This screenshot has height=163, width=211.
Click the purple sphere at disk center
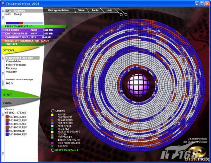click(138, 85)
